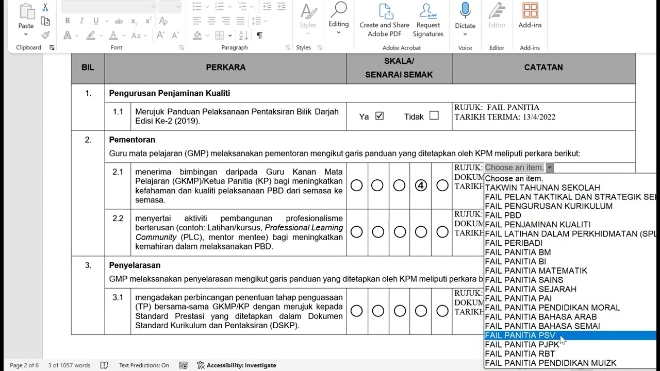Click the macro recording icon in status bar
Viewport: 660px width, 371px height.
(x=183, y=365)
